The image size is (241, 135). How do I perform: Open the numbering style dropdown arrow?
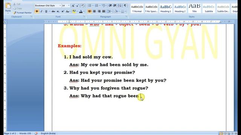100,6
